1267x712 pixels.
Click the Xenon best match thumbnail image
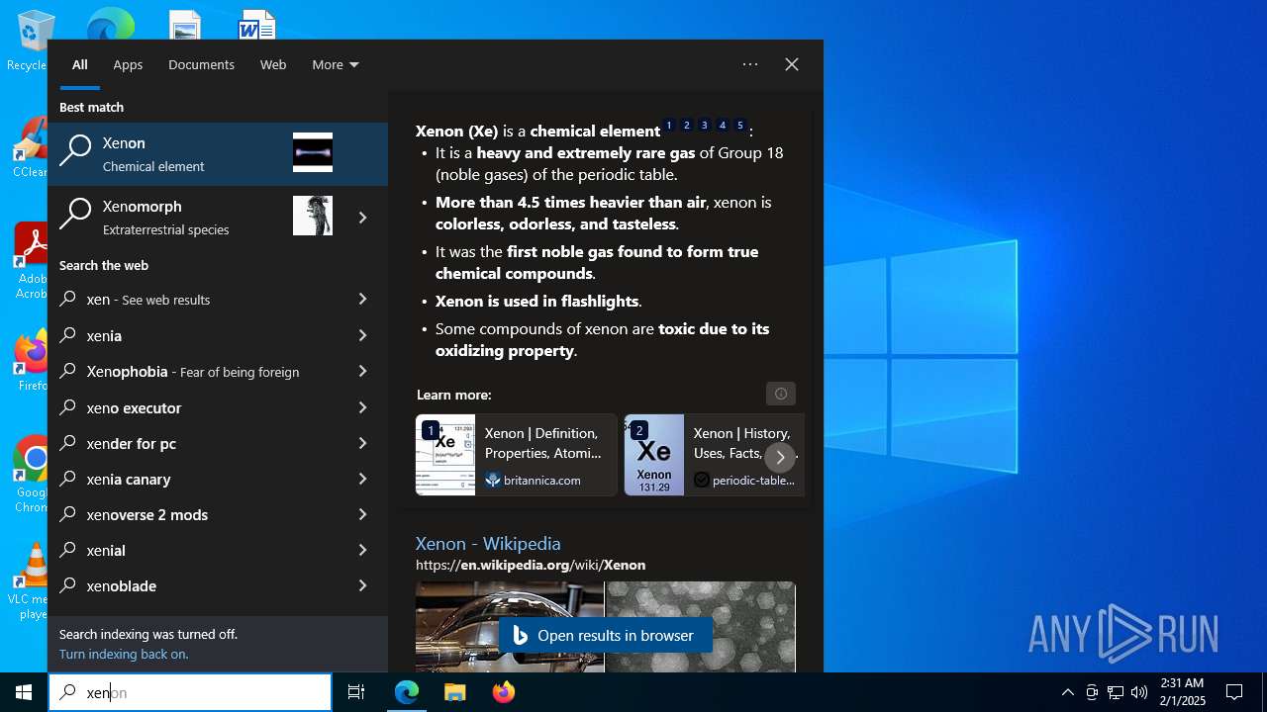point(313,152)
